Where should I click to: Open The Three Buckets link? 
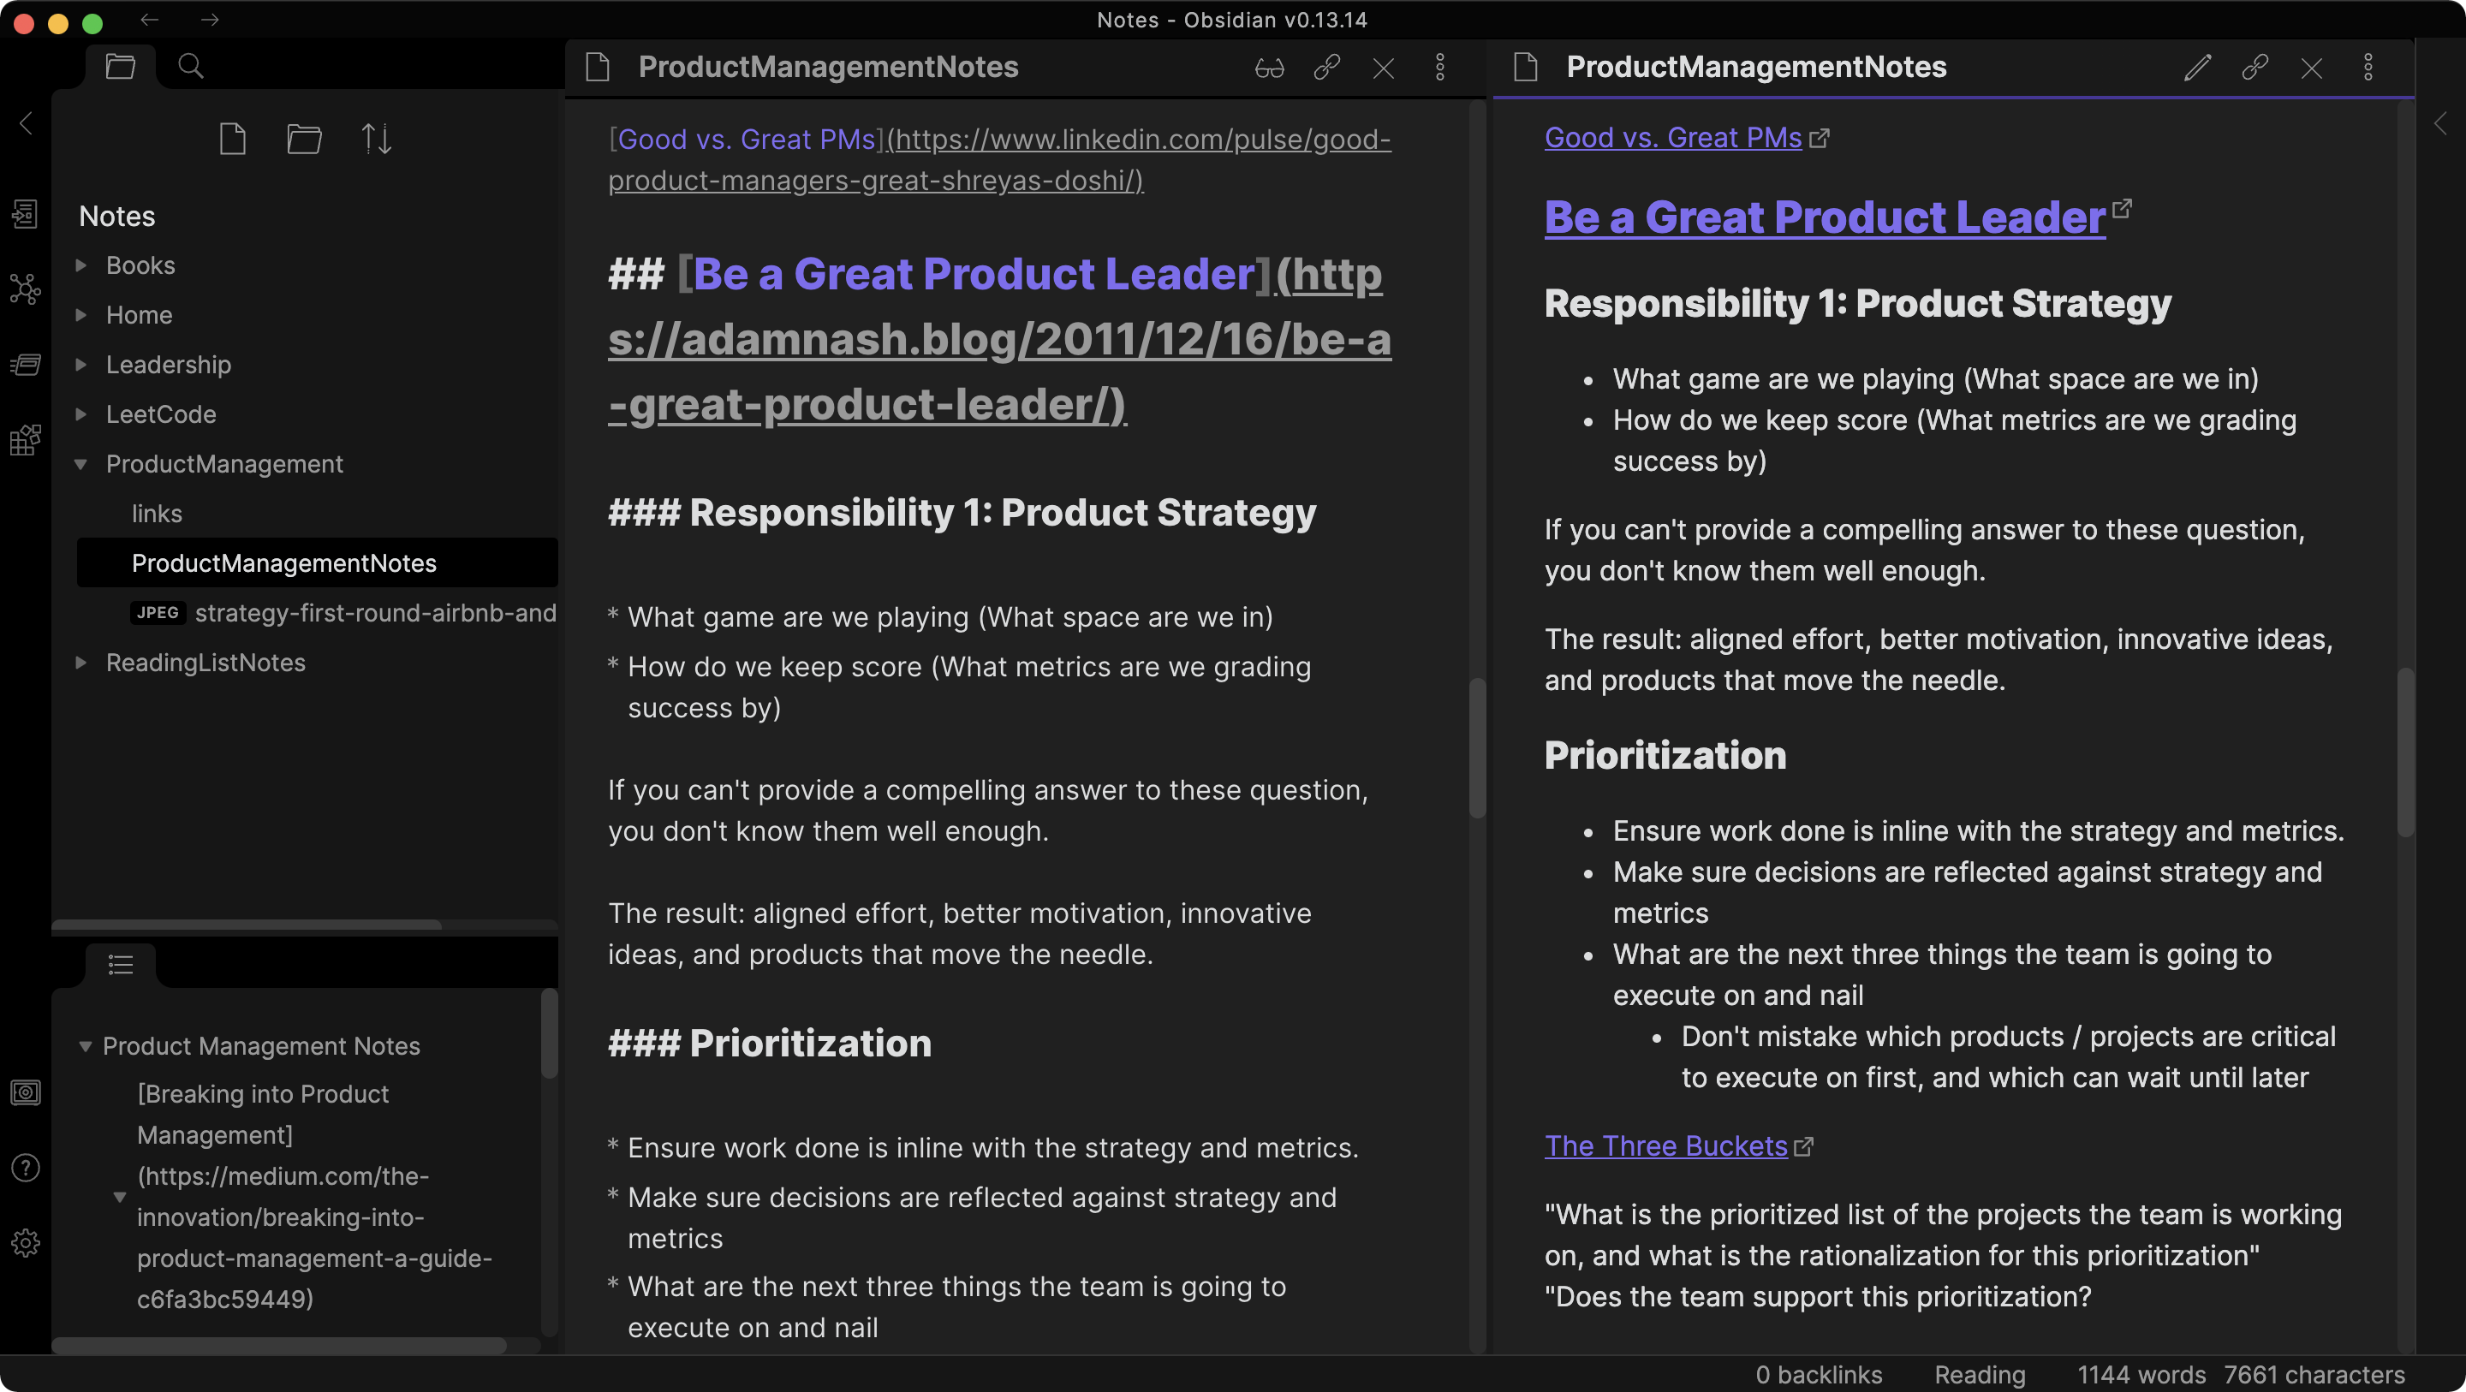1665,1146
